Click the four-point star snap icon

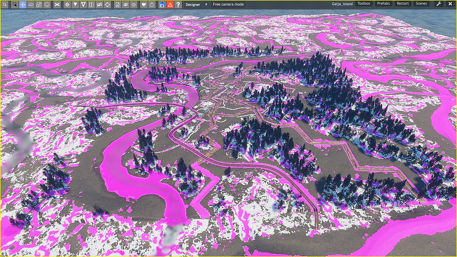tap(67, 4)
